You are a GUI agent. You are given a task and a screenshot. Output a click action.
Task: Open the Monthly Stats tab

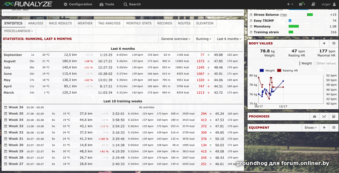click(x=139, y=24)
